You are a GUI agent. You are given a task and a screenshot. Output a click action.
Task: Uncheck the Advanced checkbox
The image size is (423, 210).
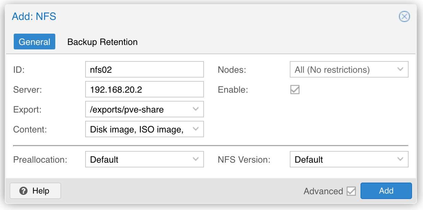click(351, 191)
